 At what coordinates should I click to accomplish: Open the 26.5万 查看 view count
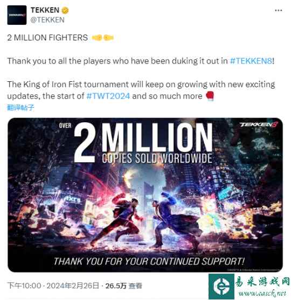124,286
